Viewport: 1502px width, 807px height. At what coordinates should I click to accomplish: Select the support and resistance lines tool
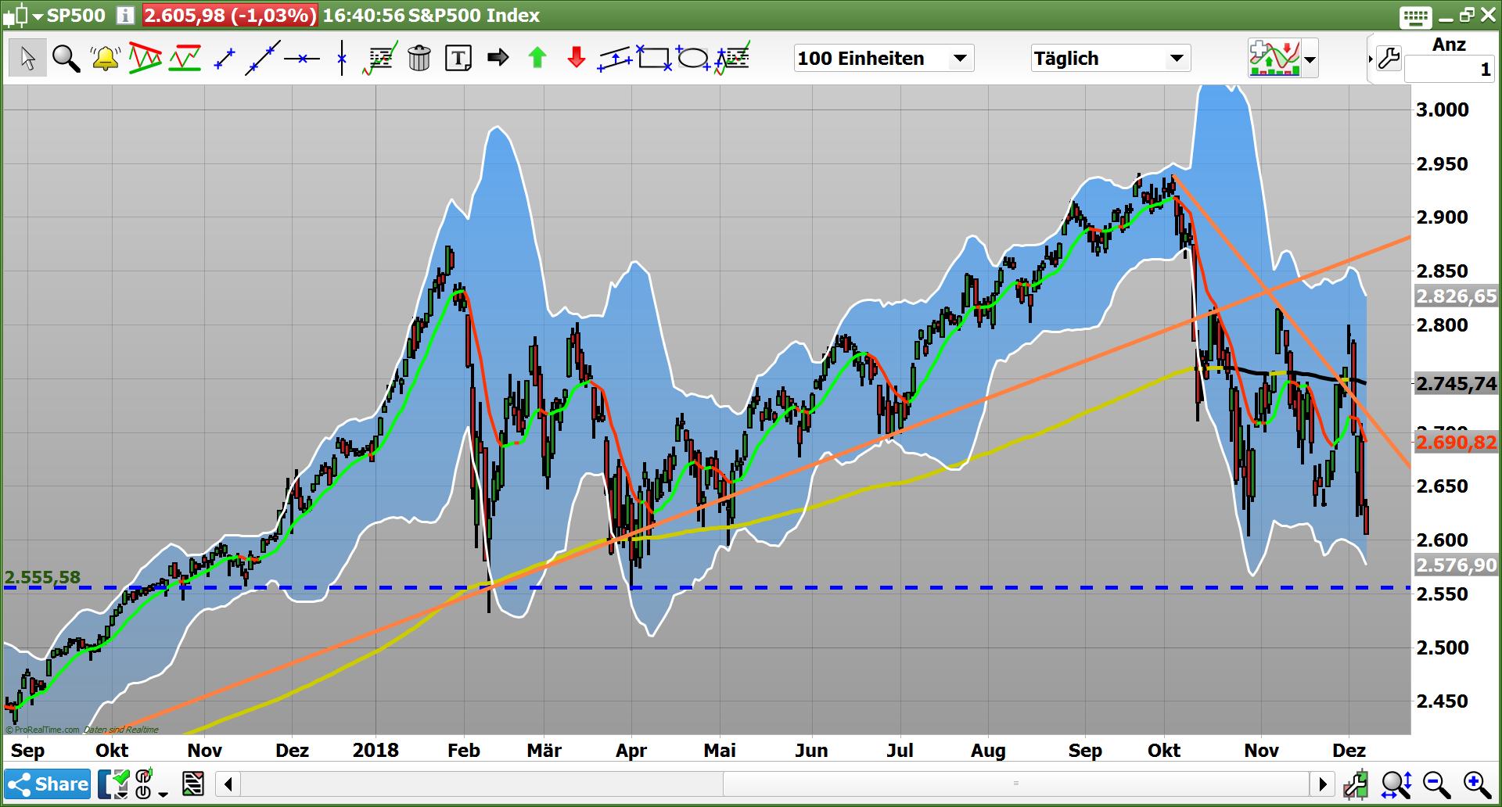(185, 58)
